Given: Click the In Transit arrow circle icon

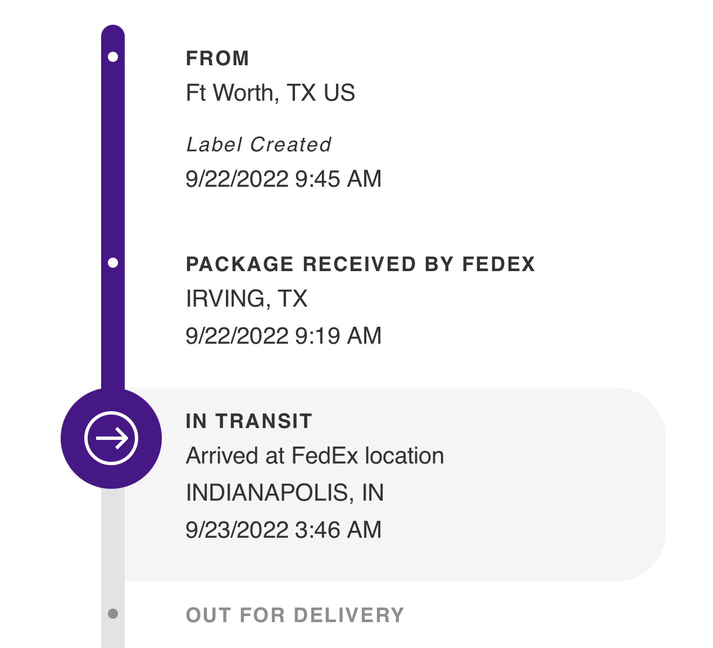Looking at the screenshot, I should click(111, 438).
